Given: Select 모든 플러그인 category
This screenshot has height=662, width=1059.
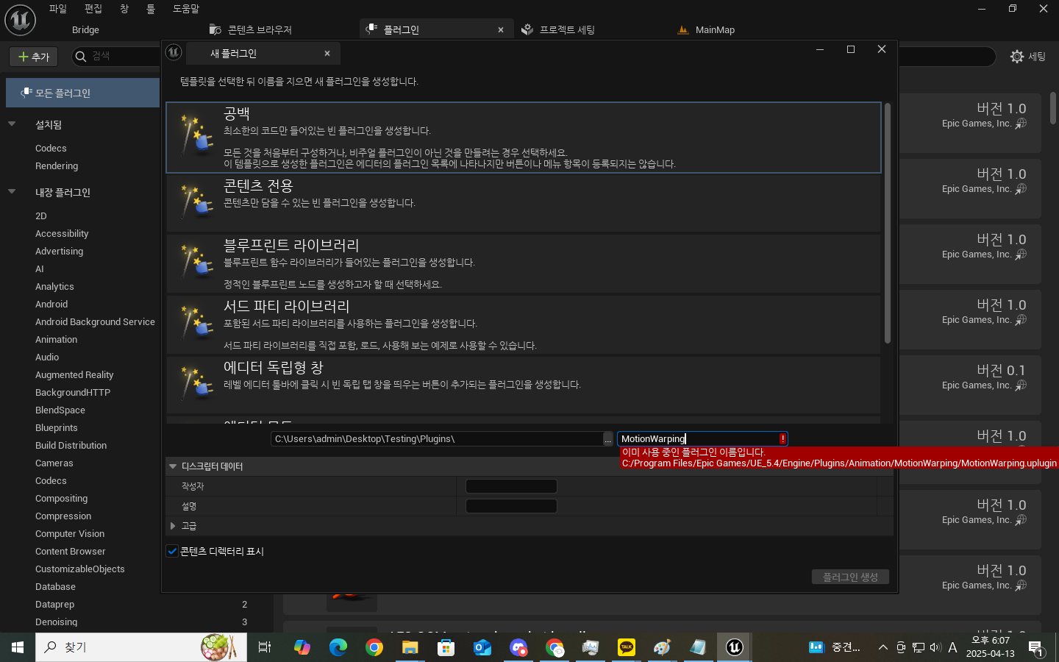Looking at the screenshot, I should 82,93.
